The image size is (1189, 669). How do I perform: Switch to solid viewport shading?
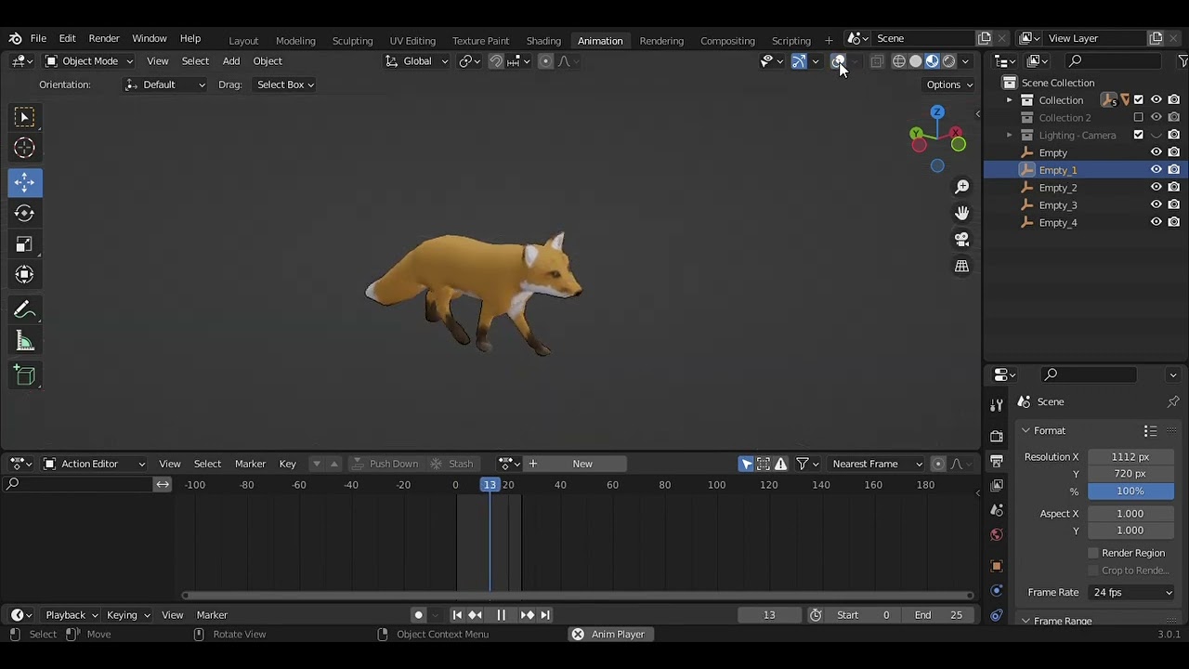click(916, 61)
